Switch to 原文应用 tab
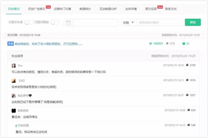The image size is (208, 138). pyautogui.click(x=151, y=9)
